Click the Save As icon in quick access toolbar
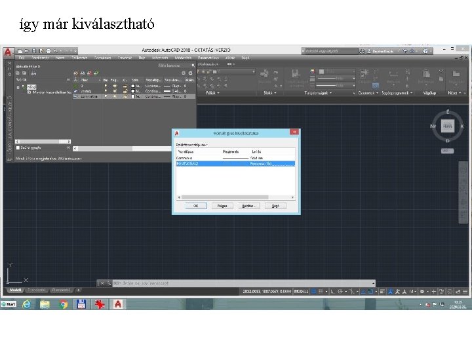The image size is (472, 354). tap(41, 51)
